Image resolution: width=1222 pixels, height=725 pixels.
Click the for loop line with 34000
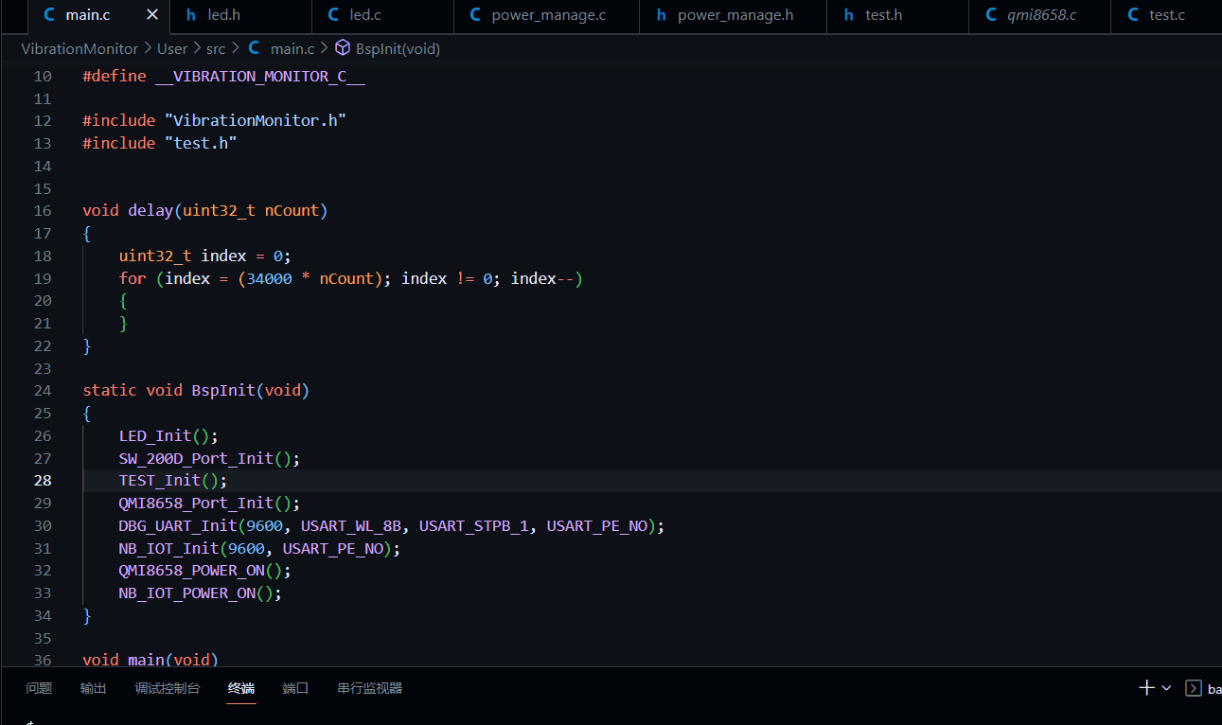click(351, 278)
